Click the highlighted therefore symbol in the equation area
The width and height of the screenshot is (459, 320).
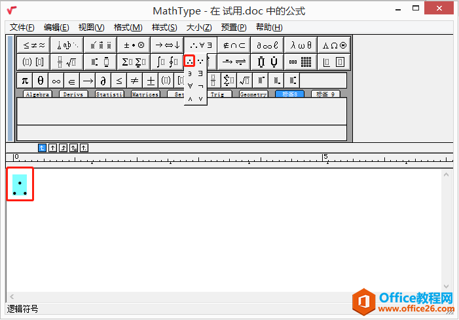tap(20, 185)
